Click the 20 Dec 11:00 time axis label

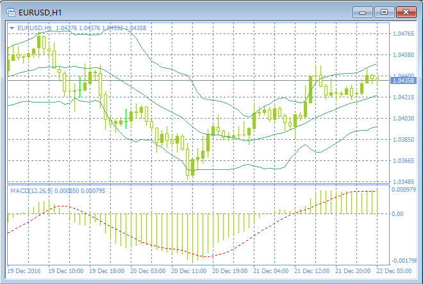tap(189, 271)
